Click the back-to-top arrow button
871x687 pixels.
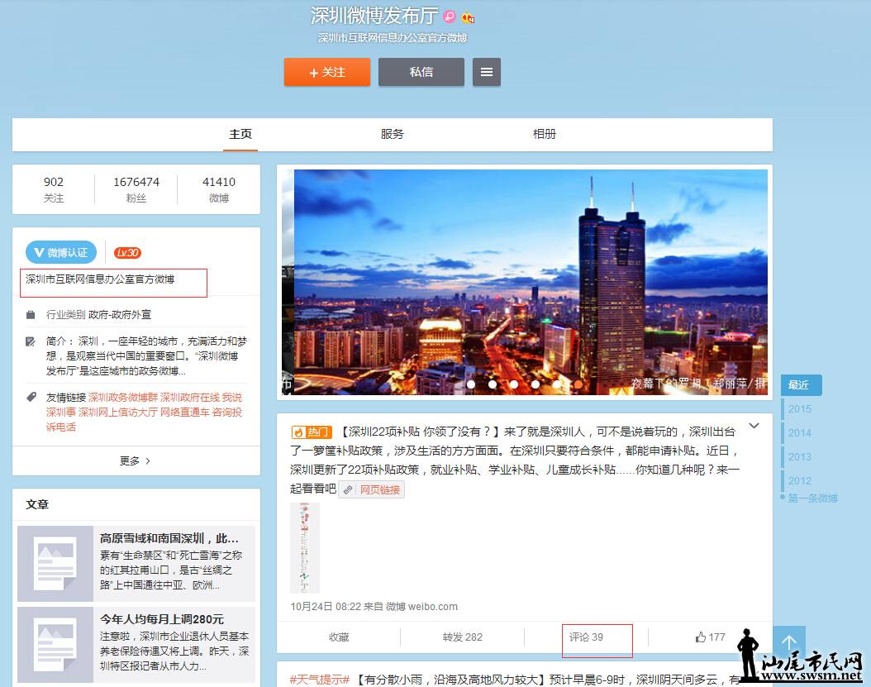click(x=789, y=642)
